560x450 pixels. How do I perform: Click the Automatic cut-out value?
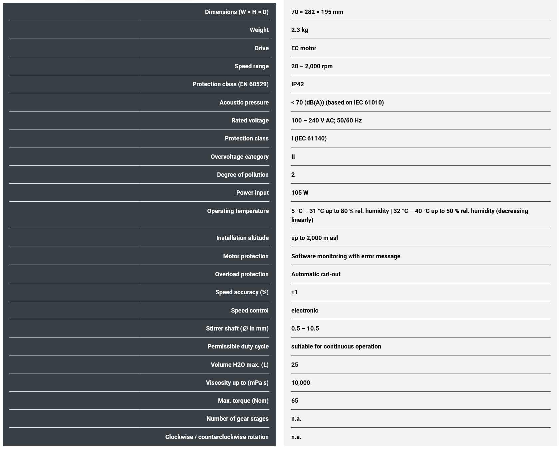pyautogui.click(x=316, y=274)
